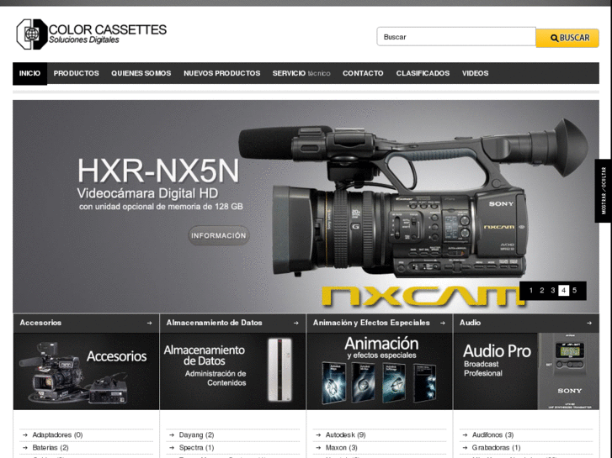Click the HXR-NX5N camcorder banner image
The width and height of the screenshot is (612, 458).
[413, 199]
